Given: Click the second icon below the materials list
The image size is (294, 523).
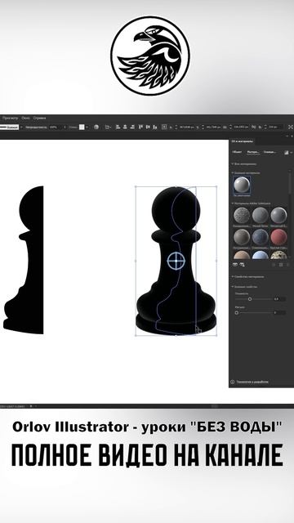Looking at the screenshot, I should tap(243, 265).
